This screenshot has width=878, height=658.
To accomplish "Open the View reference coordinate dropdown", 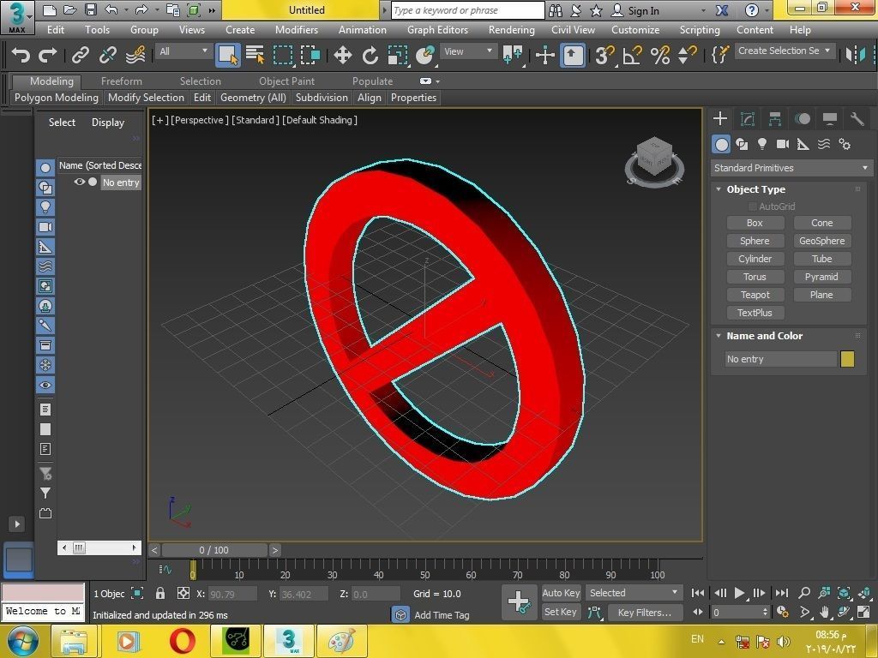I will click(x=468, y=51).
